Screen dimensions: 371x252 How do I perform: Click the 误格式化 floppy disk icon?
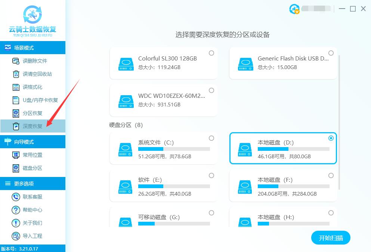coord(16,87)
